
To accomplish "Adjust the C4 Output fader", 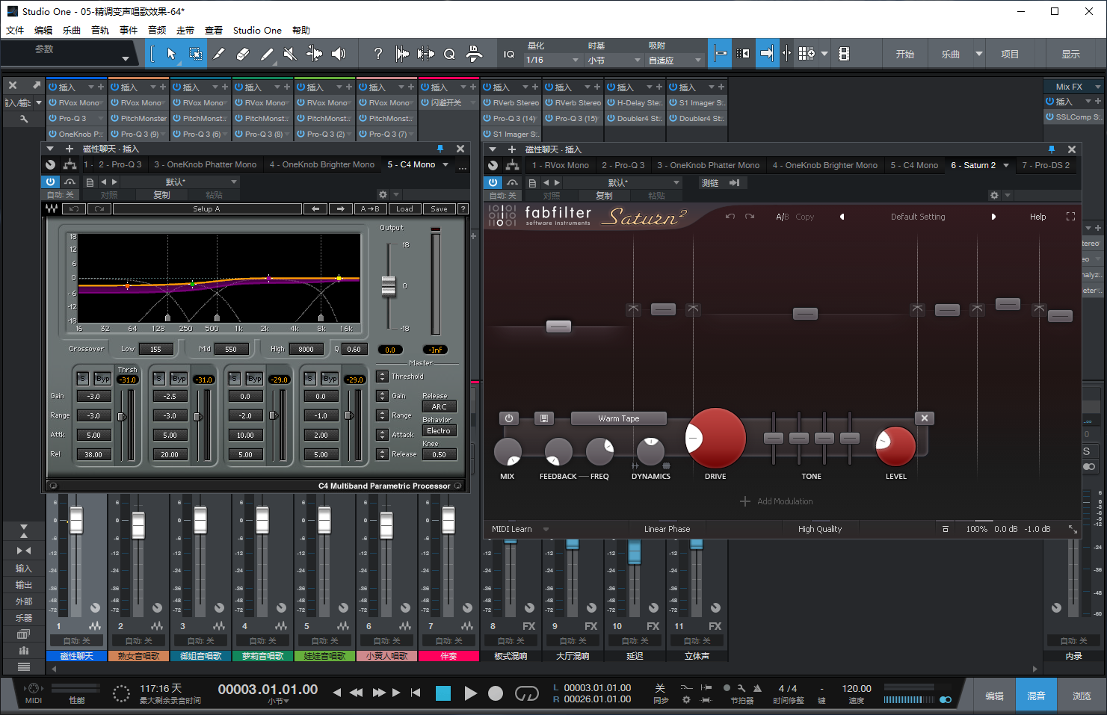I will click(389, 286).
